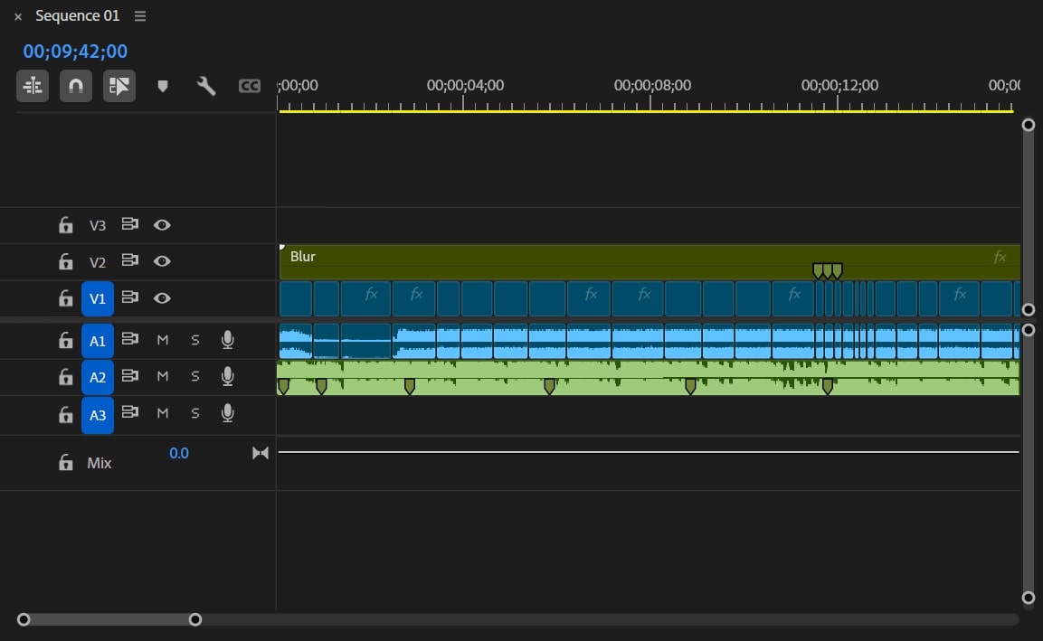The image size is (1043, 641).
Task: Toggle lock on track V3
Action: (x=65, y=225)
